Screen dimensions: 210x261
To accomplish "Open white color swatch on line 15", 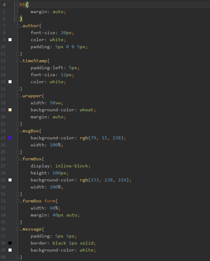I will (x=10, y=82).
